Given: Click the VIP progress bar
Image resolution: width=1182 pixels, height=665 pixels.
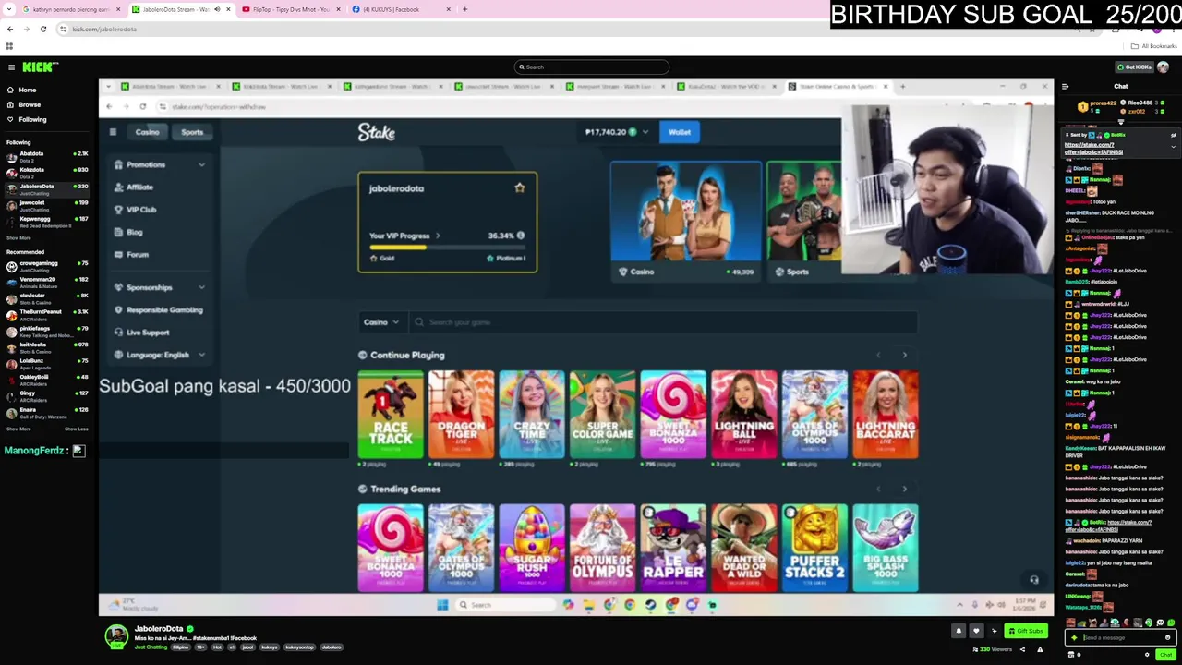Looking at the screenshot, I should (x=447, y=248).
